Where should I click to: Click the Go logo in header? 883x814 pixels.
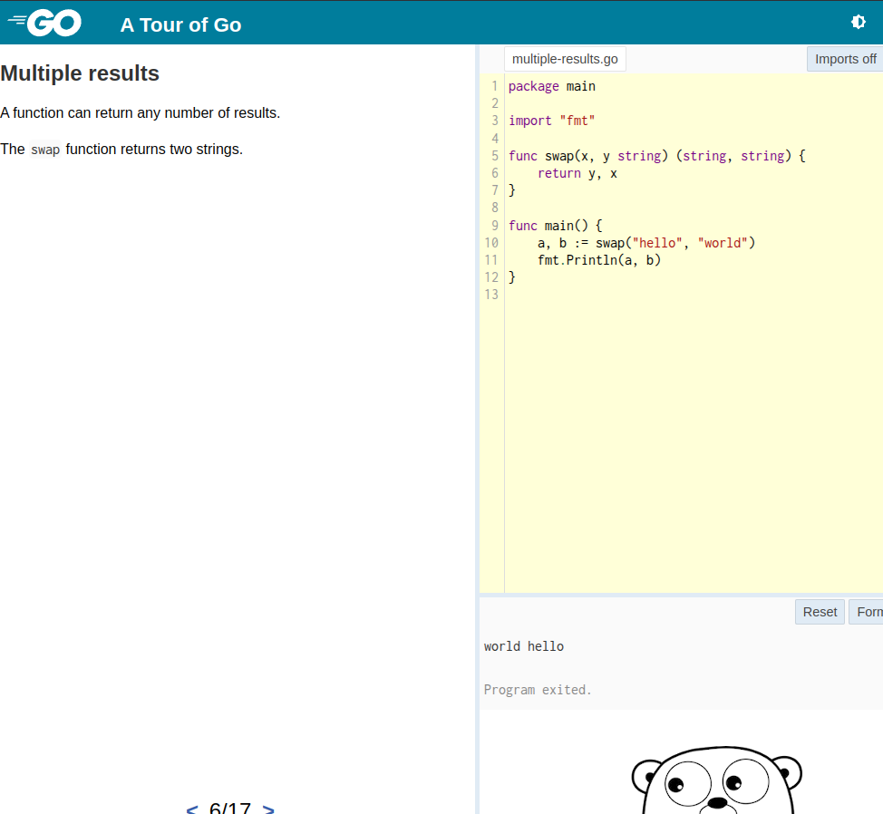point(44,24)
